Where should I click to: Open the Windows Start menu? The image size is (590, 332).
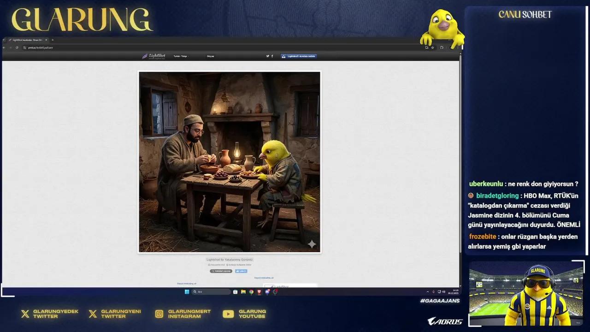point(187,291)
